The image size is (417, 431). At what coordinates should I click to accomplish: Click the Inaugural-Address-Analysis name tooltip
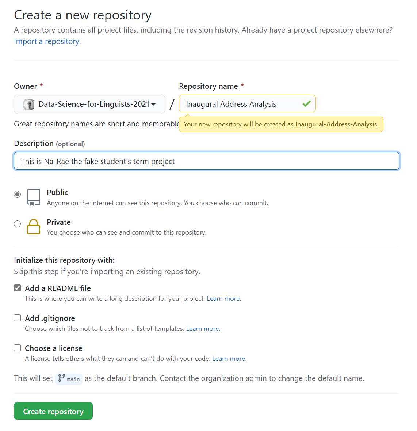281,124
